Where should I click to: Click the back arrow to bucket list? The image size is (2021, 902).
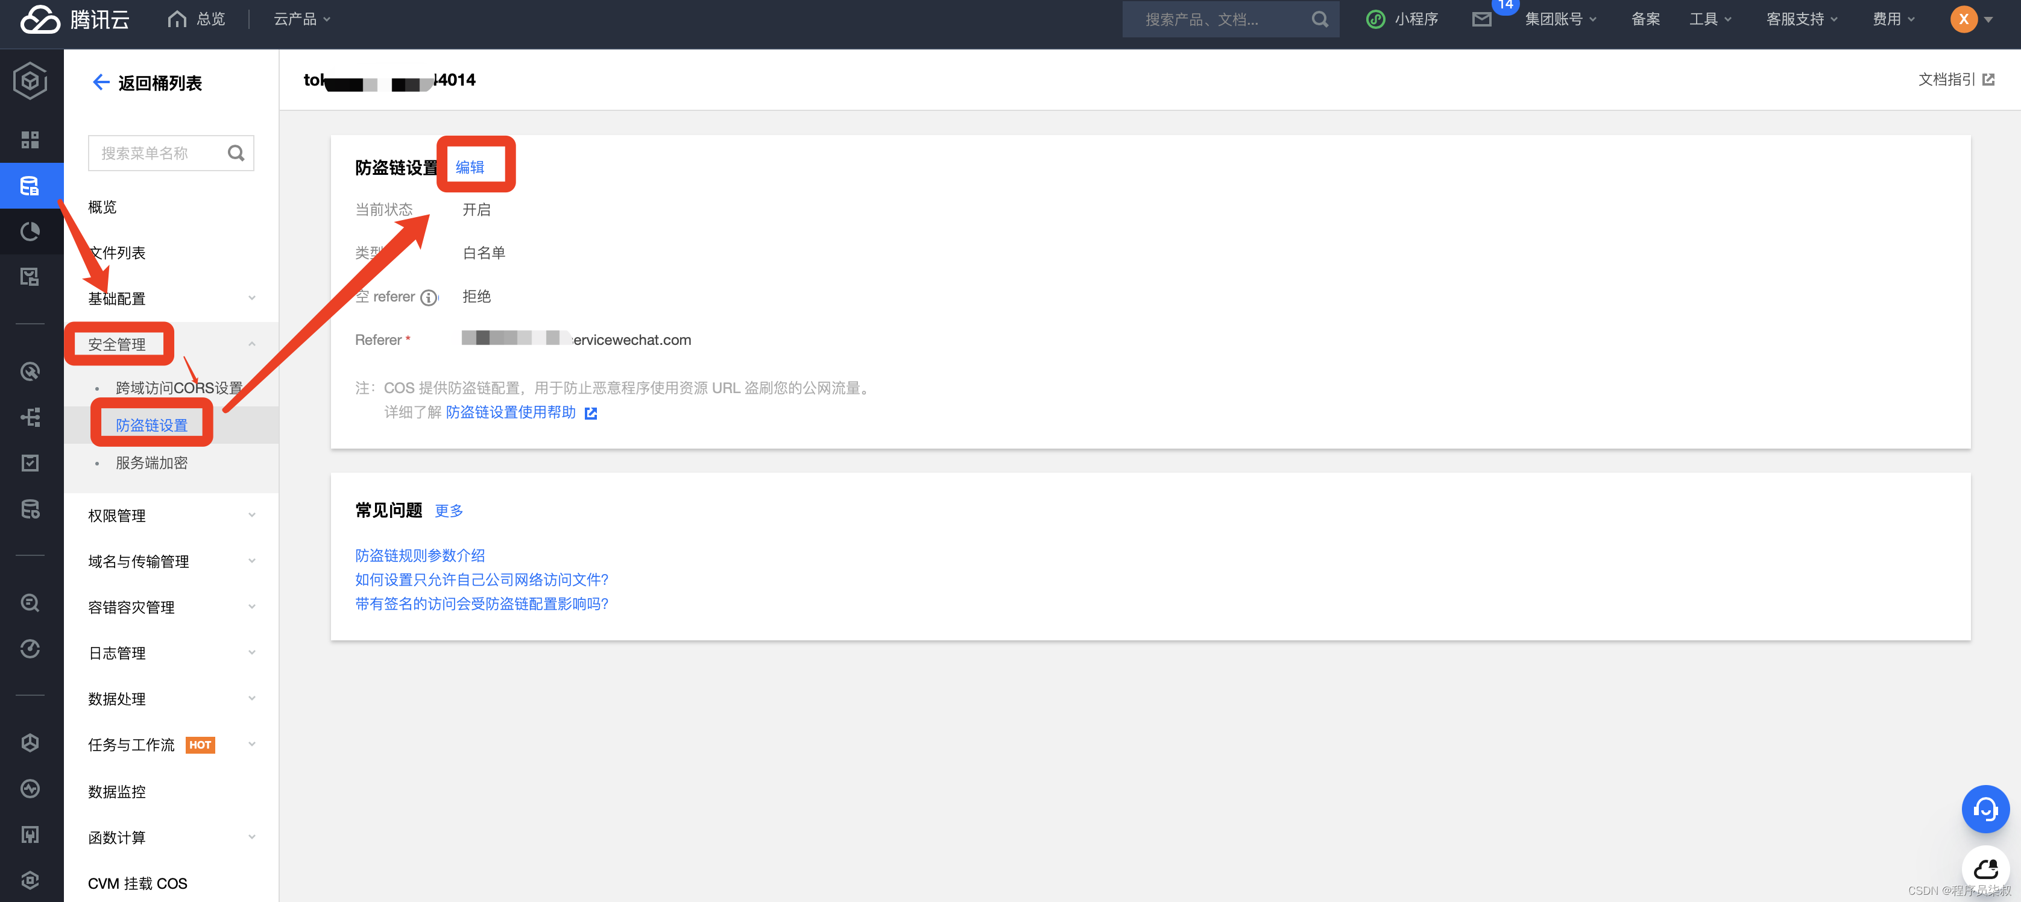[101, 83]
